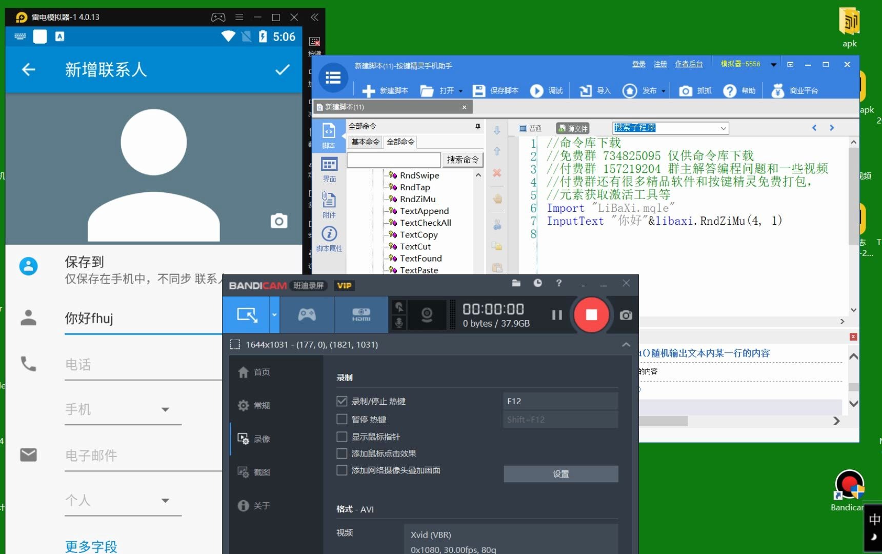Open Bandicam 截图 image settings
The width and height of the screenshot is (882, 554).
[254, 472]
